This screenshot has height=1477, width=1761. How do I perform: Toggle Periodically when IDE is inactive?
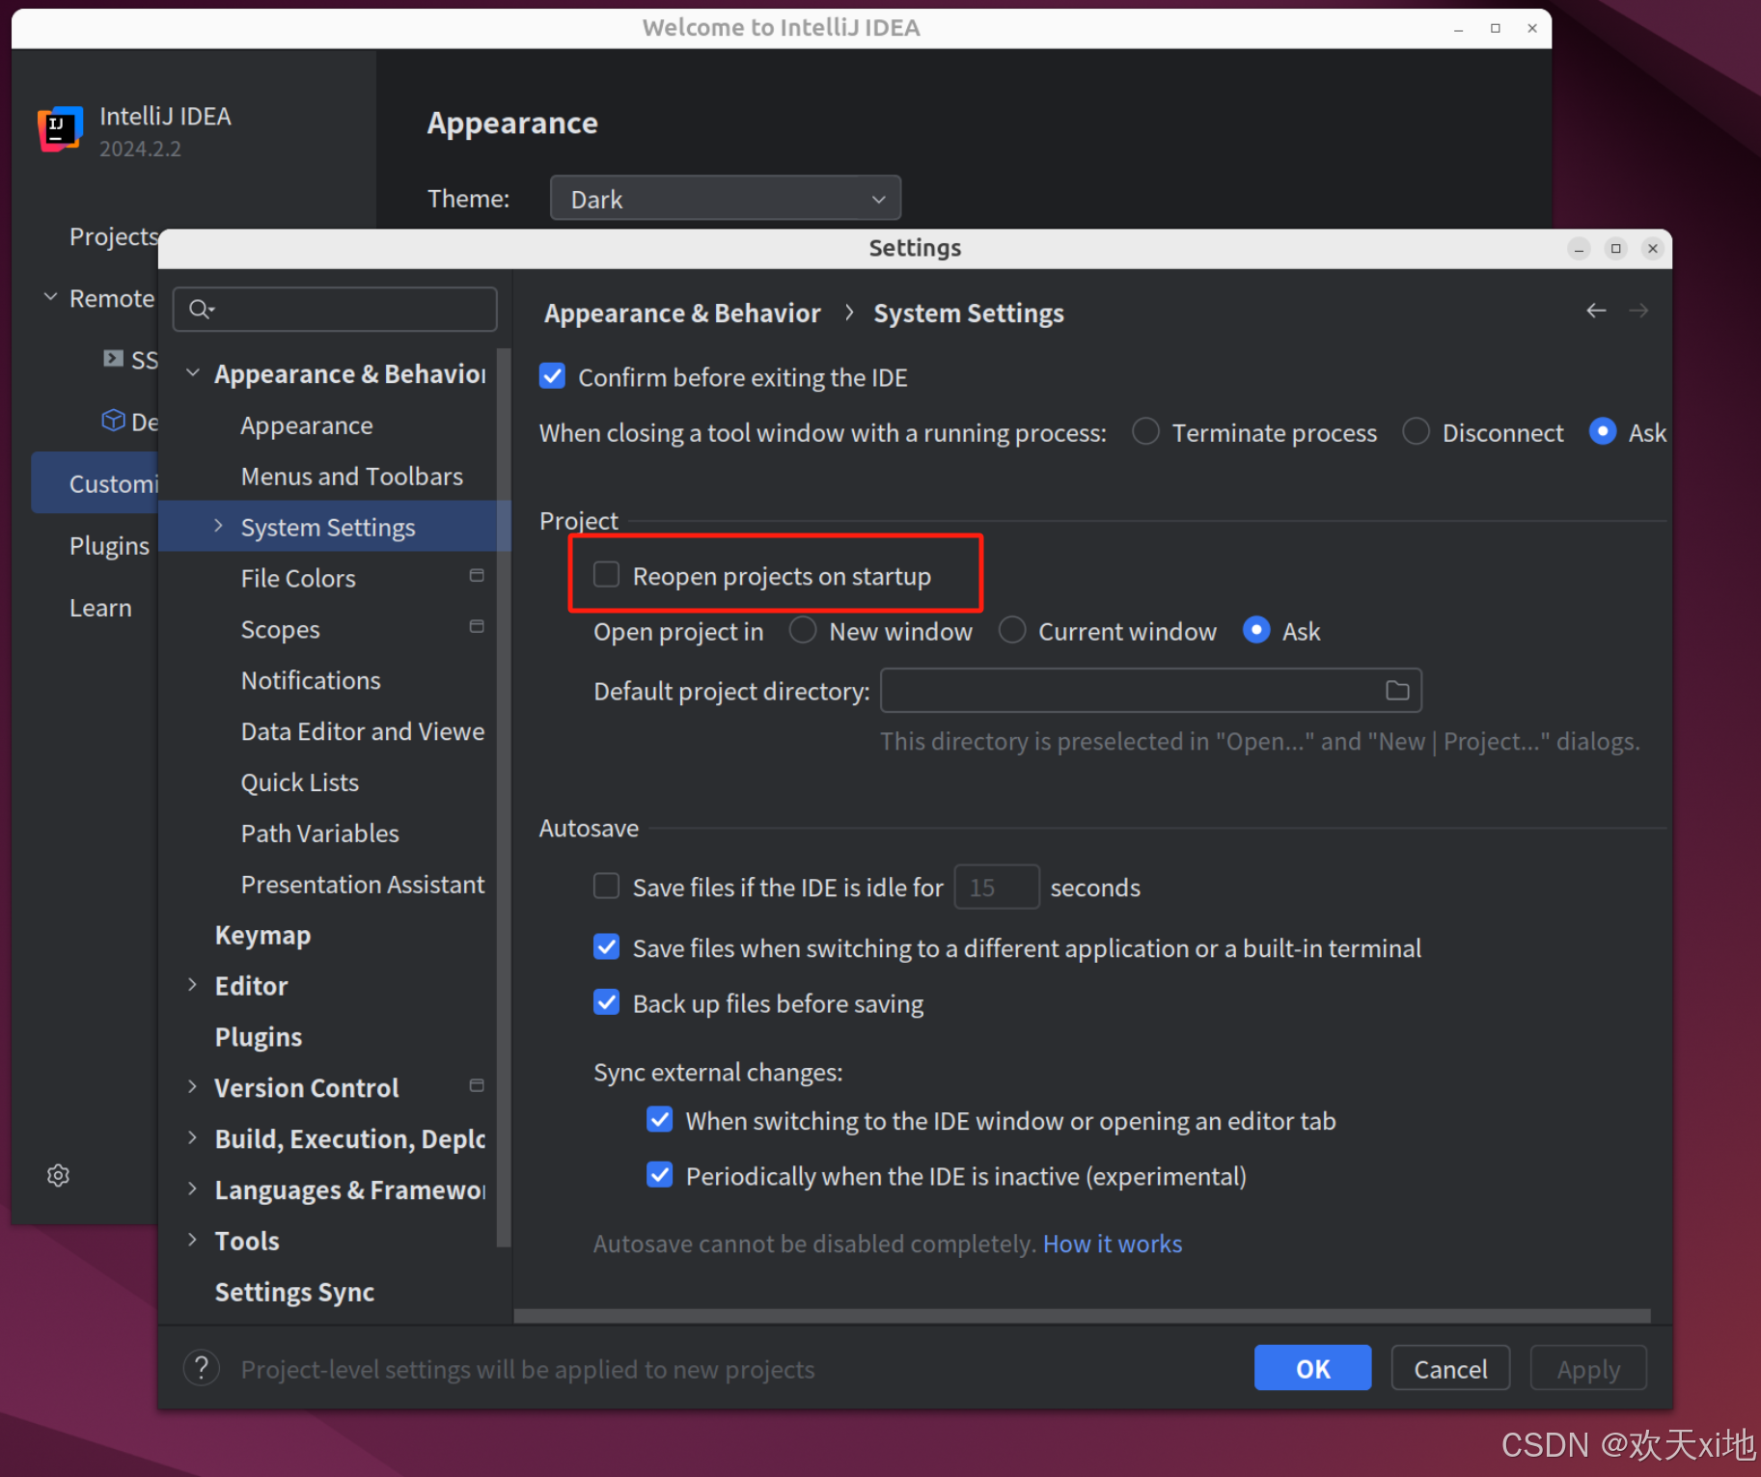pyautogui.click(x=660, y=1175)
